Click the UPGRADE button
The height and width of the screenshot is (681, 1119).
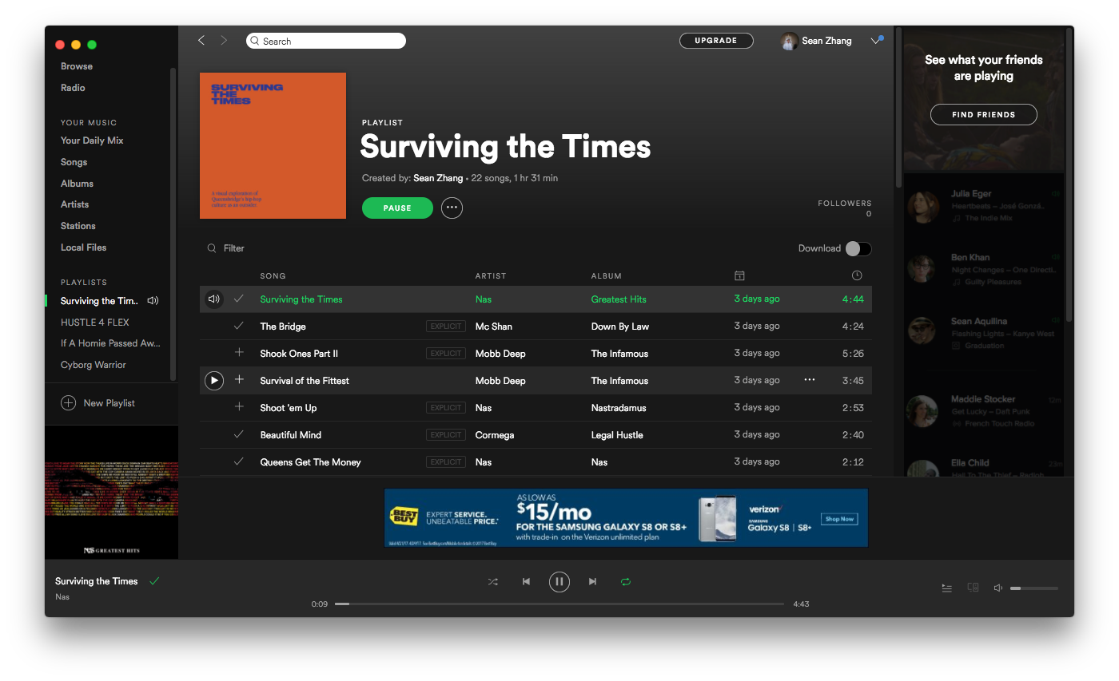(715, 41)
